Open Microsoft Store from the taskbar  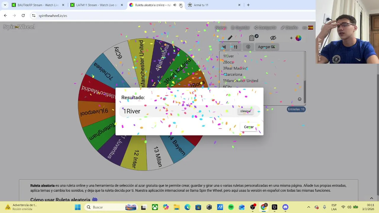(198, 207)
